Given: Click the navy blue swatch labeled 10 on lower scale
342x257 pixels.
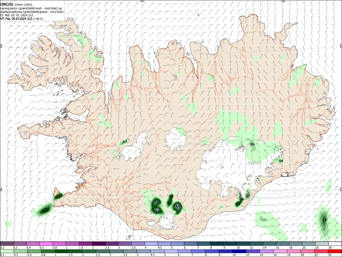Looking at the screenshot, I should [x=239, y=251].
